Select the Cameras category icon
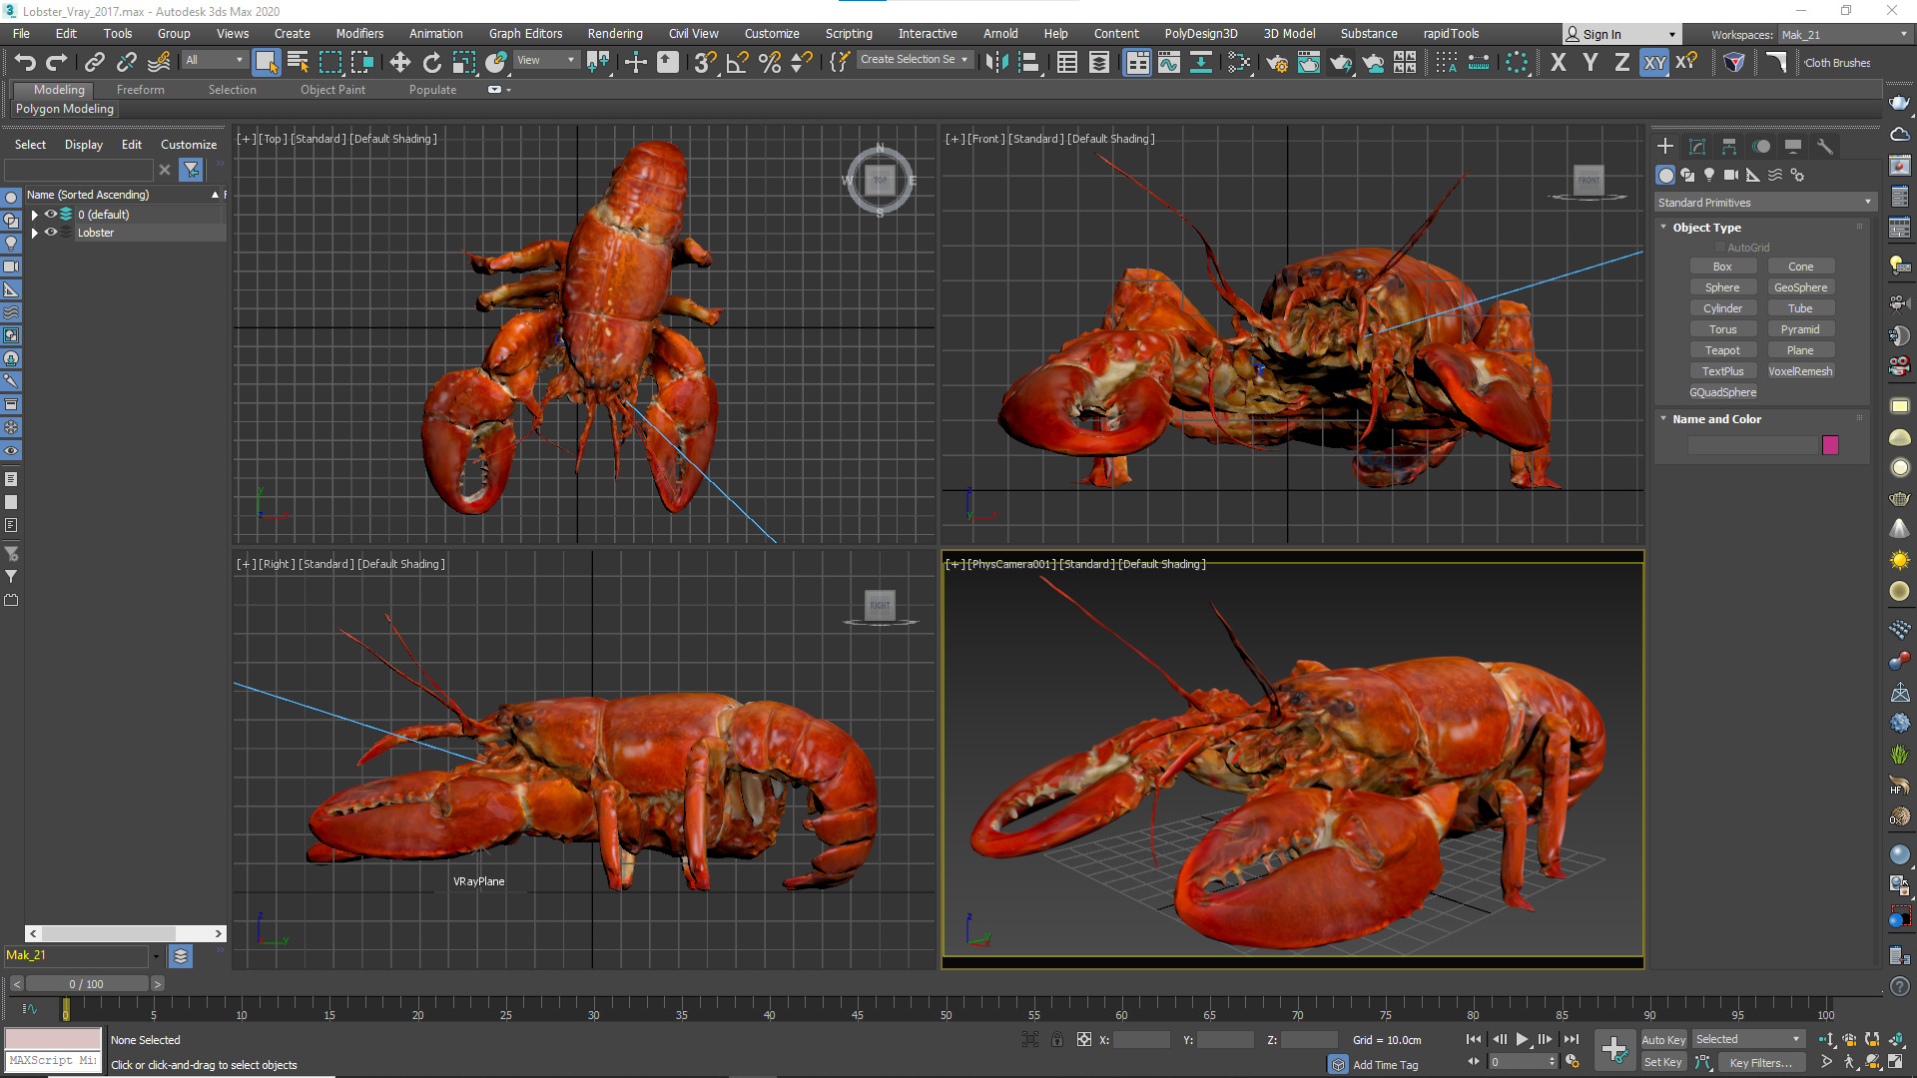 point(1731,175)
